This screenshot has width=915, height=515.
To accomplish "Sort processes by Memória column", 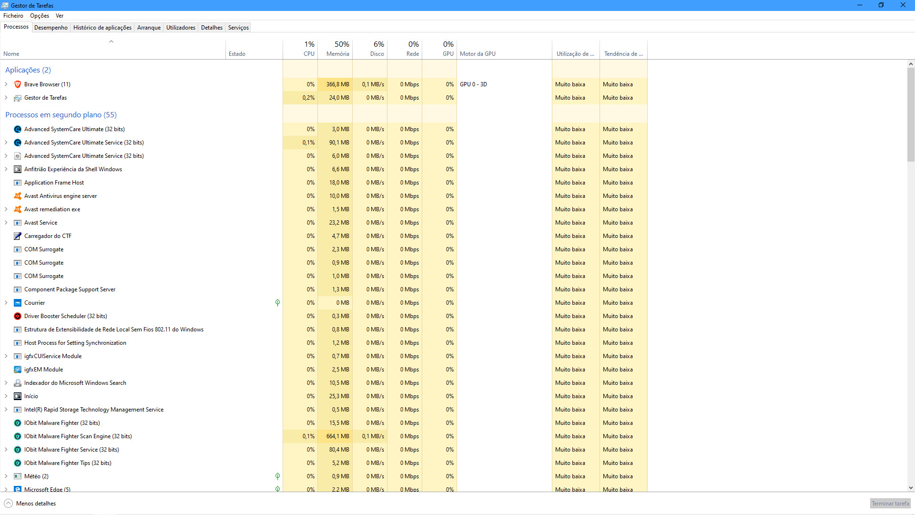I will (x=335, y=49).
